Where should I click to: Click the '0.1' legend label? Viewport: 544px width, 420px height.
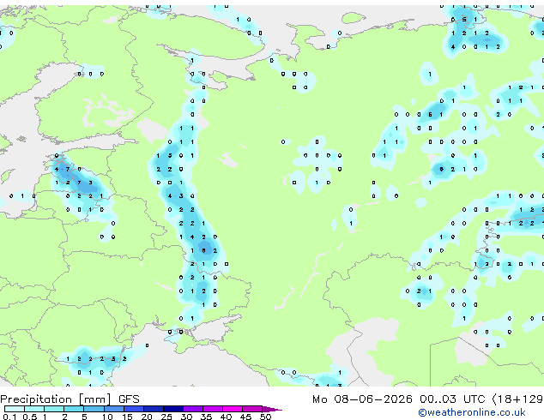coord(9,417)
